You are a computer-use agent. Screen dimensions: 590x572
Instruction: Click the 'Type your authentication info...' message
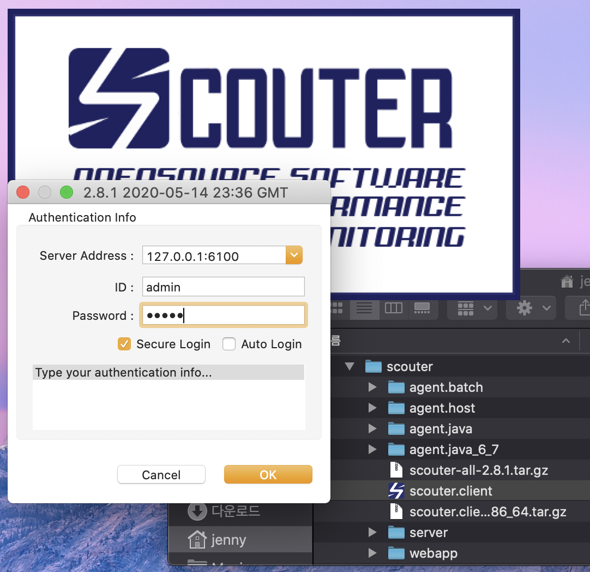[123, 372]
